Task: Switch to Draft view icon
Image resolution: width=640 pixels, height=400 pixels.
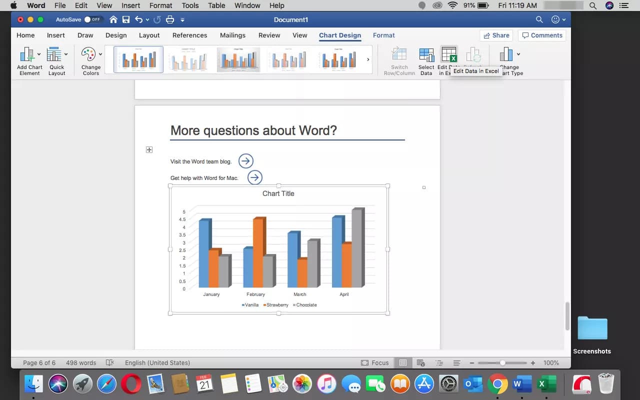Action: pos(456,362)
